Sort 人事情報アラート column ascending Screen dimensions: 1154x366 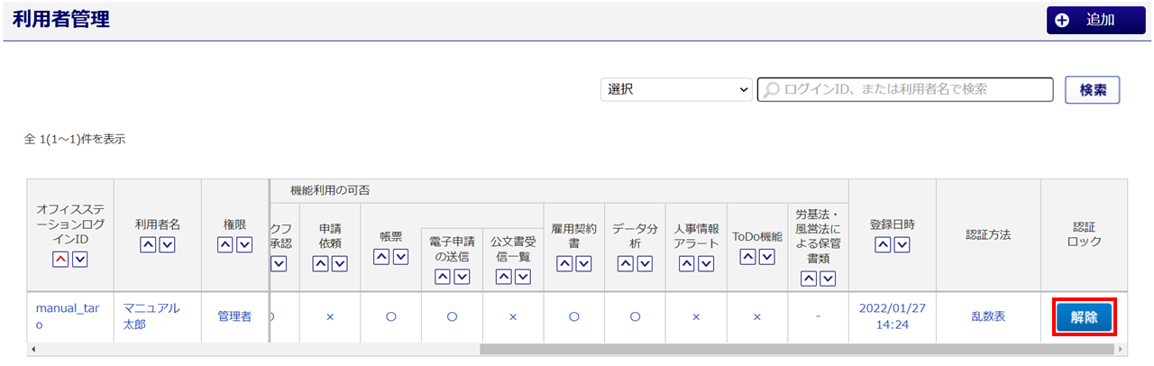[x=686, y=263]
